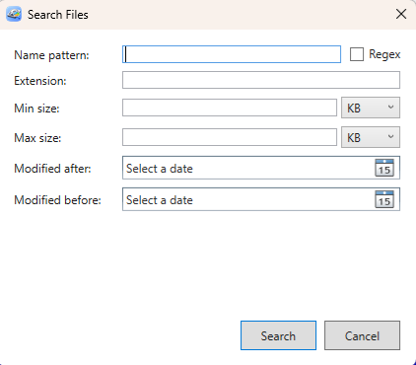
Task: Close the Search Files dialog
Action: (x=401, y=14)
